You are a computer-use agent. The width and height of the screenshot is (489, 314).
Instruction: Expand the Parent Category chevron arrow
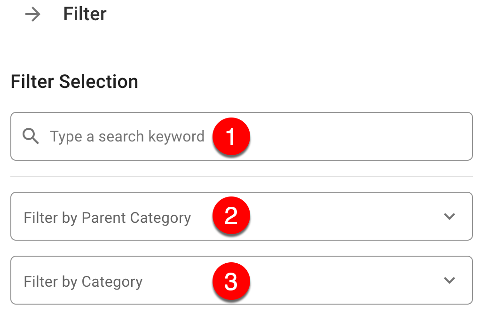(450, 217)
